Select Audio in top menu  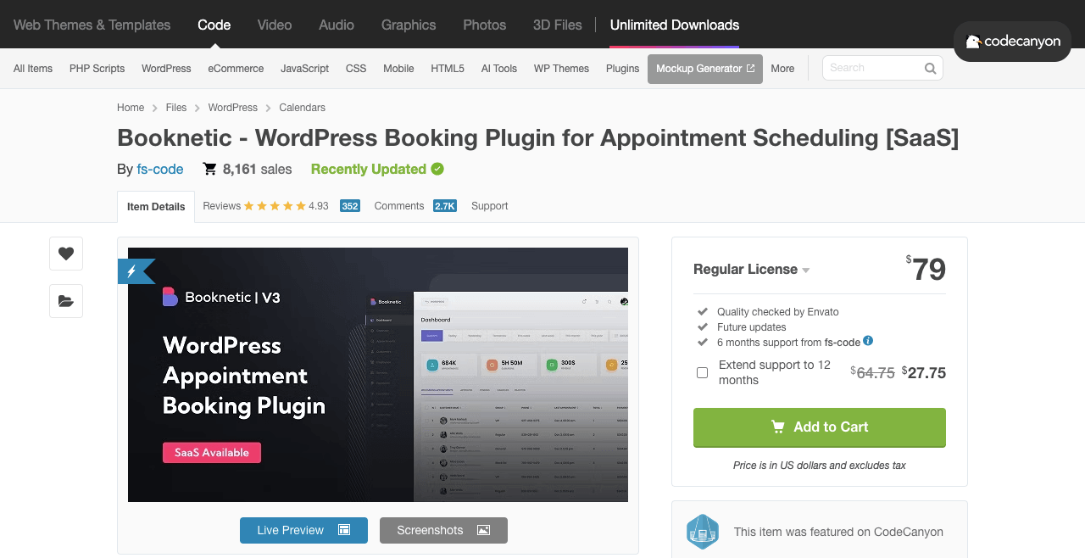337,25
